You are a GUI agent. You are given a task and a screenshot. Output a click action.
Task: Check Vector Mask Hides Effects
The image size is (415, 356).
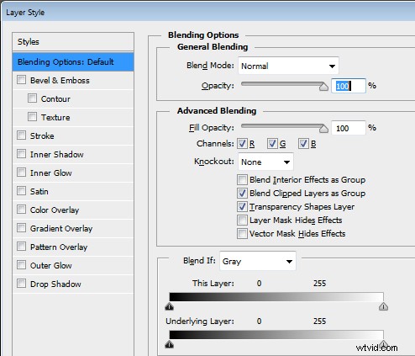click(242, 233)
